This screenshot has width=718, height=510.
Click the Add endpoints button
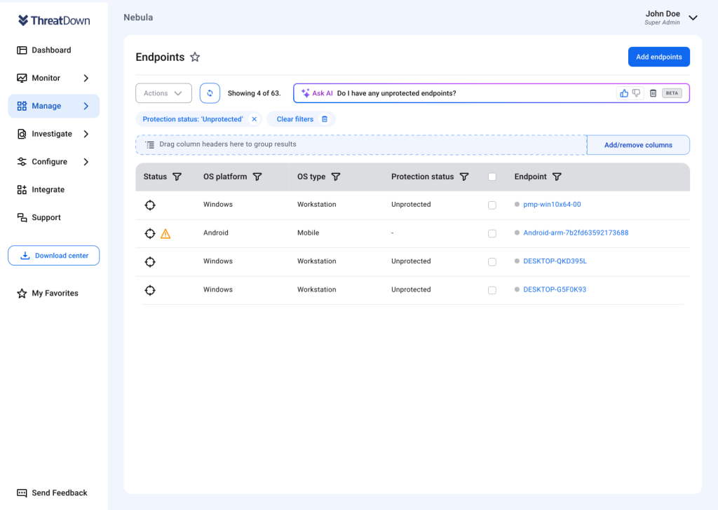point(659,57)
